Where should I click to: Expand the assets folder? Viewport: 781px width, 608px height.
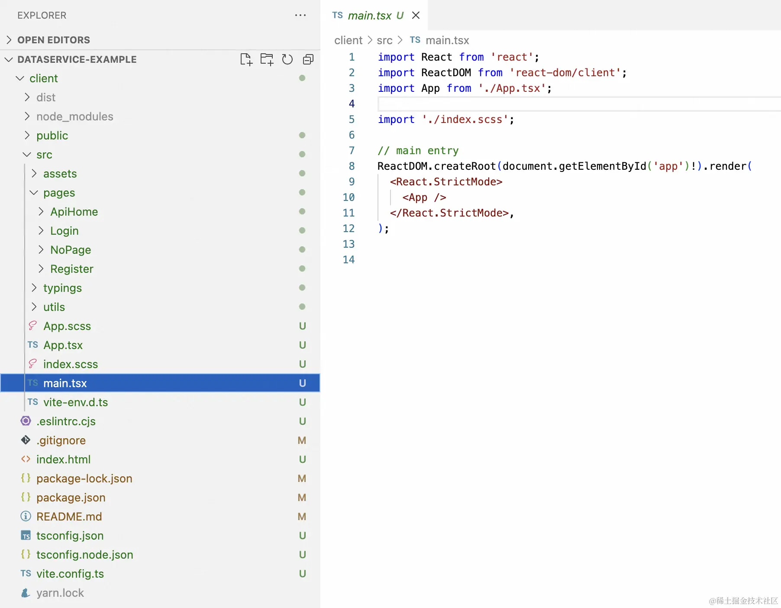tap(34, 174)
